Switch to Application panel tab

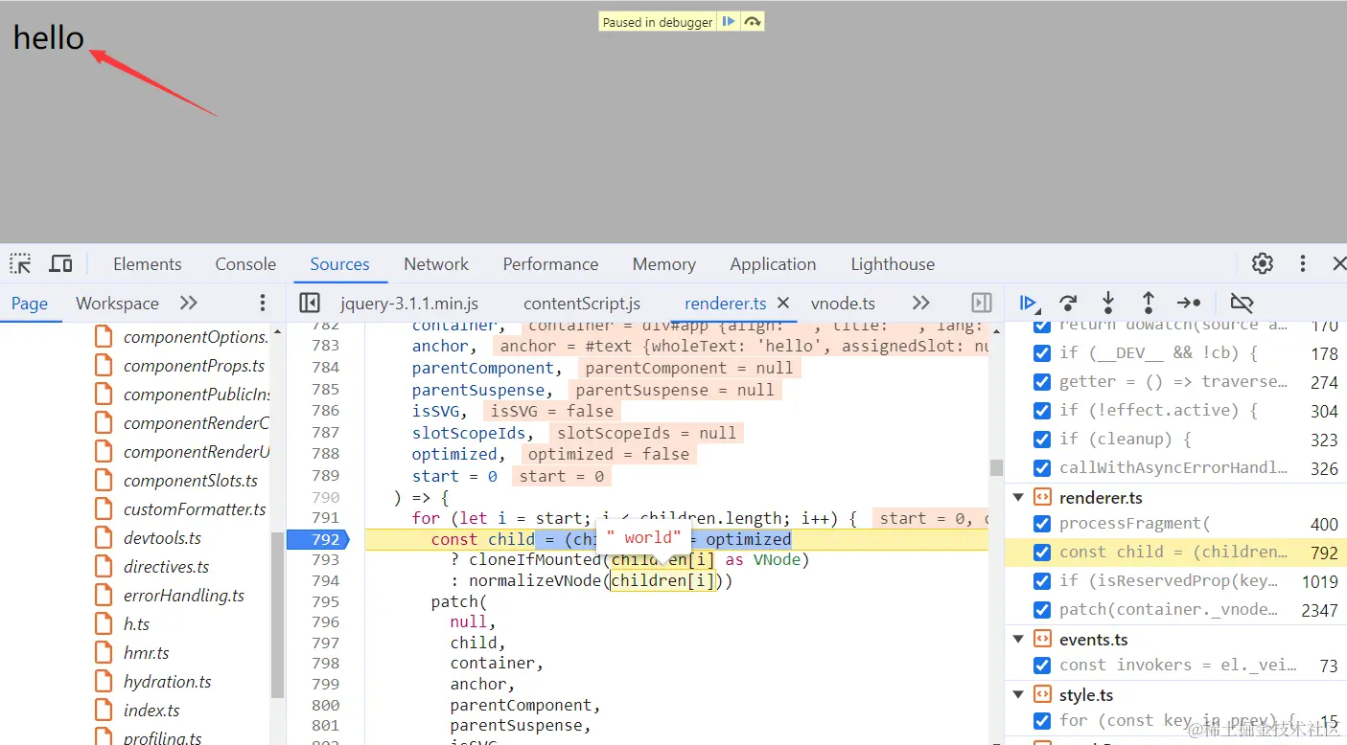[773, 263]
